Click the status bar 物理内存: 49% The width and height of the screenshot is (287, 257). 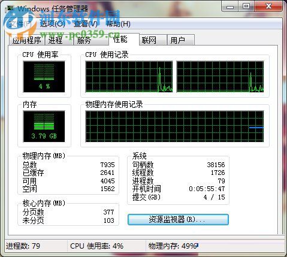click(172, 246)
